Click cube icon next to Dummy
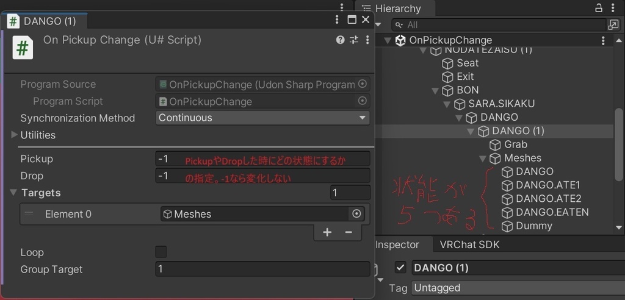 click(x=507, y=226)
